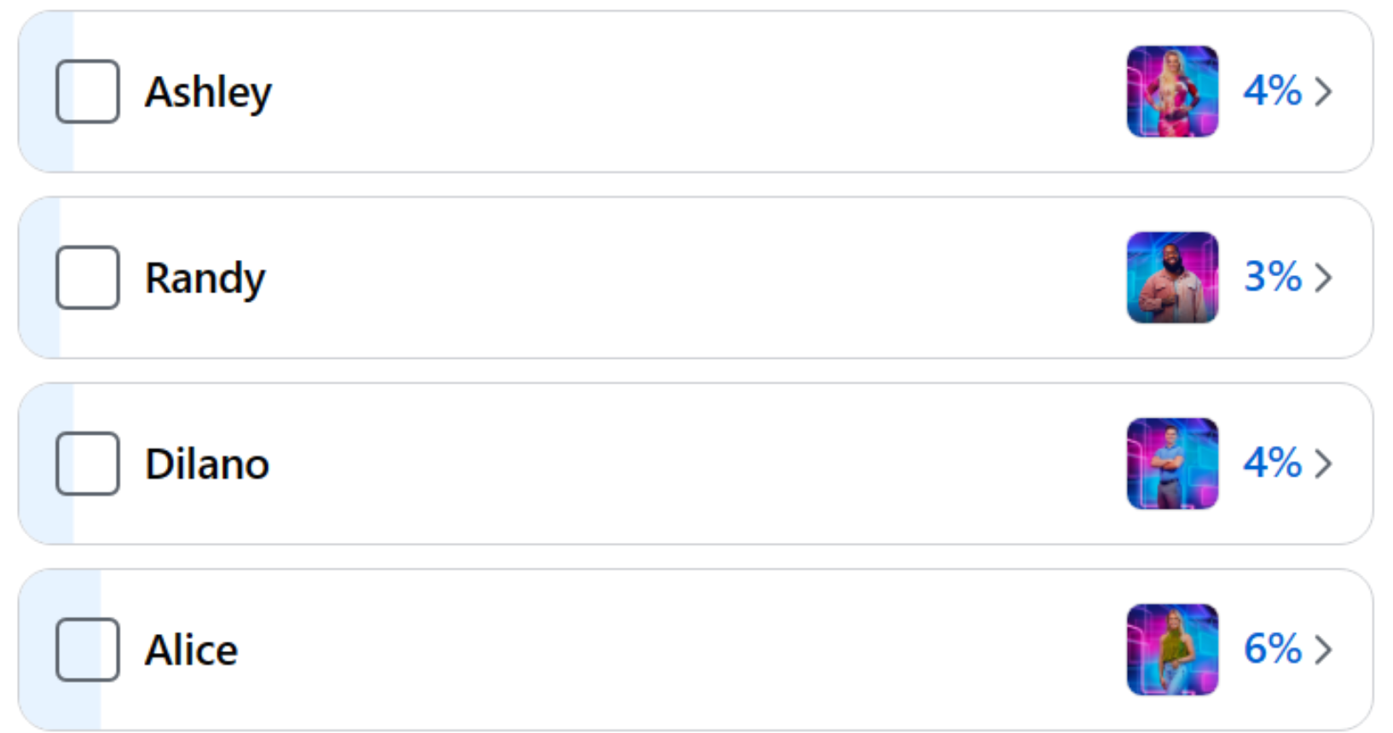Open Ashley's contestant photo thumbnail
Screen dimensions: 1393x733
point(1172,91)
